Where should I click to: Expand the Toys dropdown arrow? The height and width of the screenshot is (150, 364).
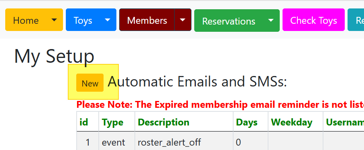pyautogui.click(x=108, y=20)
